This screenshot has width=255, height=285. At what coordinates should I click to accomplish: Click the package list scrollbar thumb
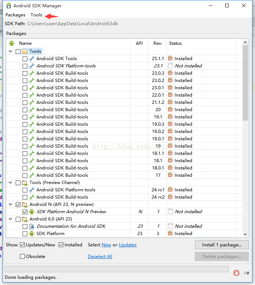[245, 83]
